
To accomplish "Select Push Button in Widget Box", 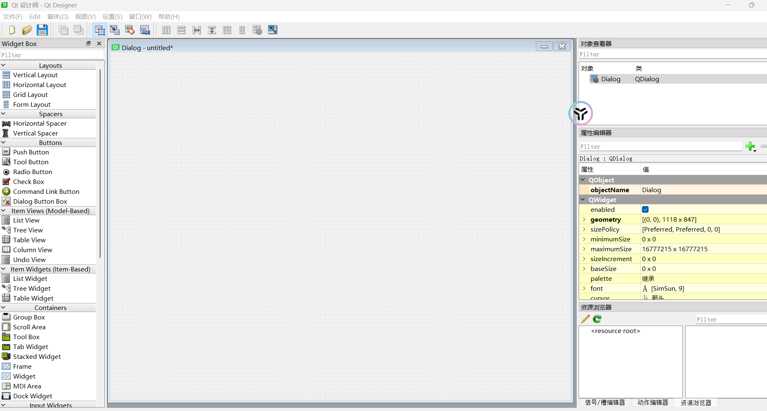I will coord(31,152).
